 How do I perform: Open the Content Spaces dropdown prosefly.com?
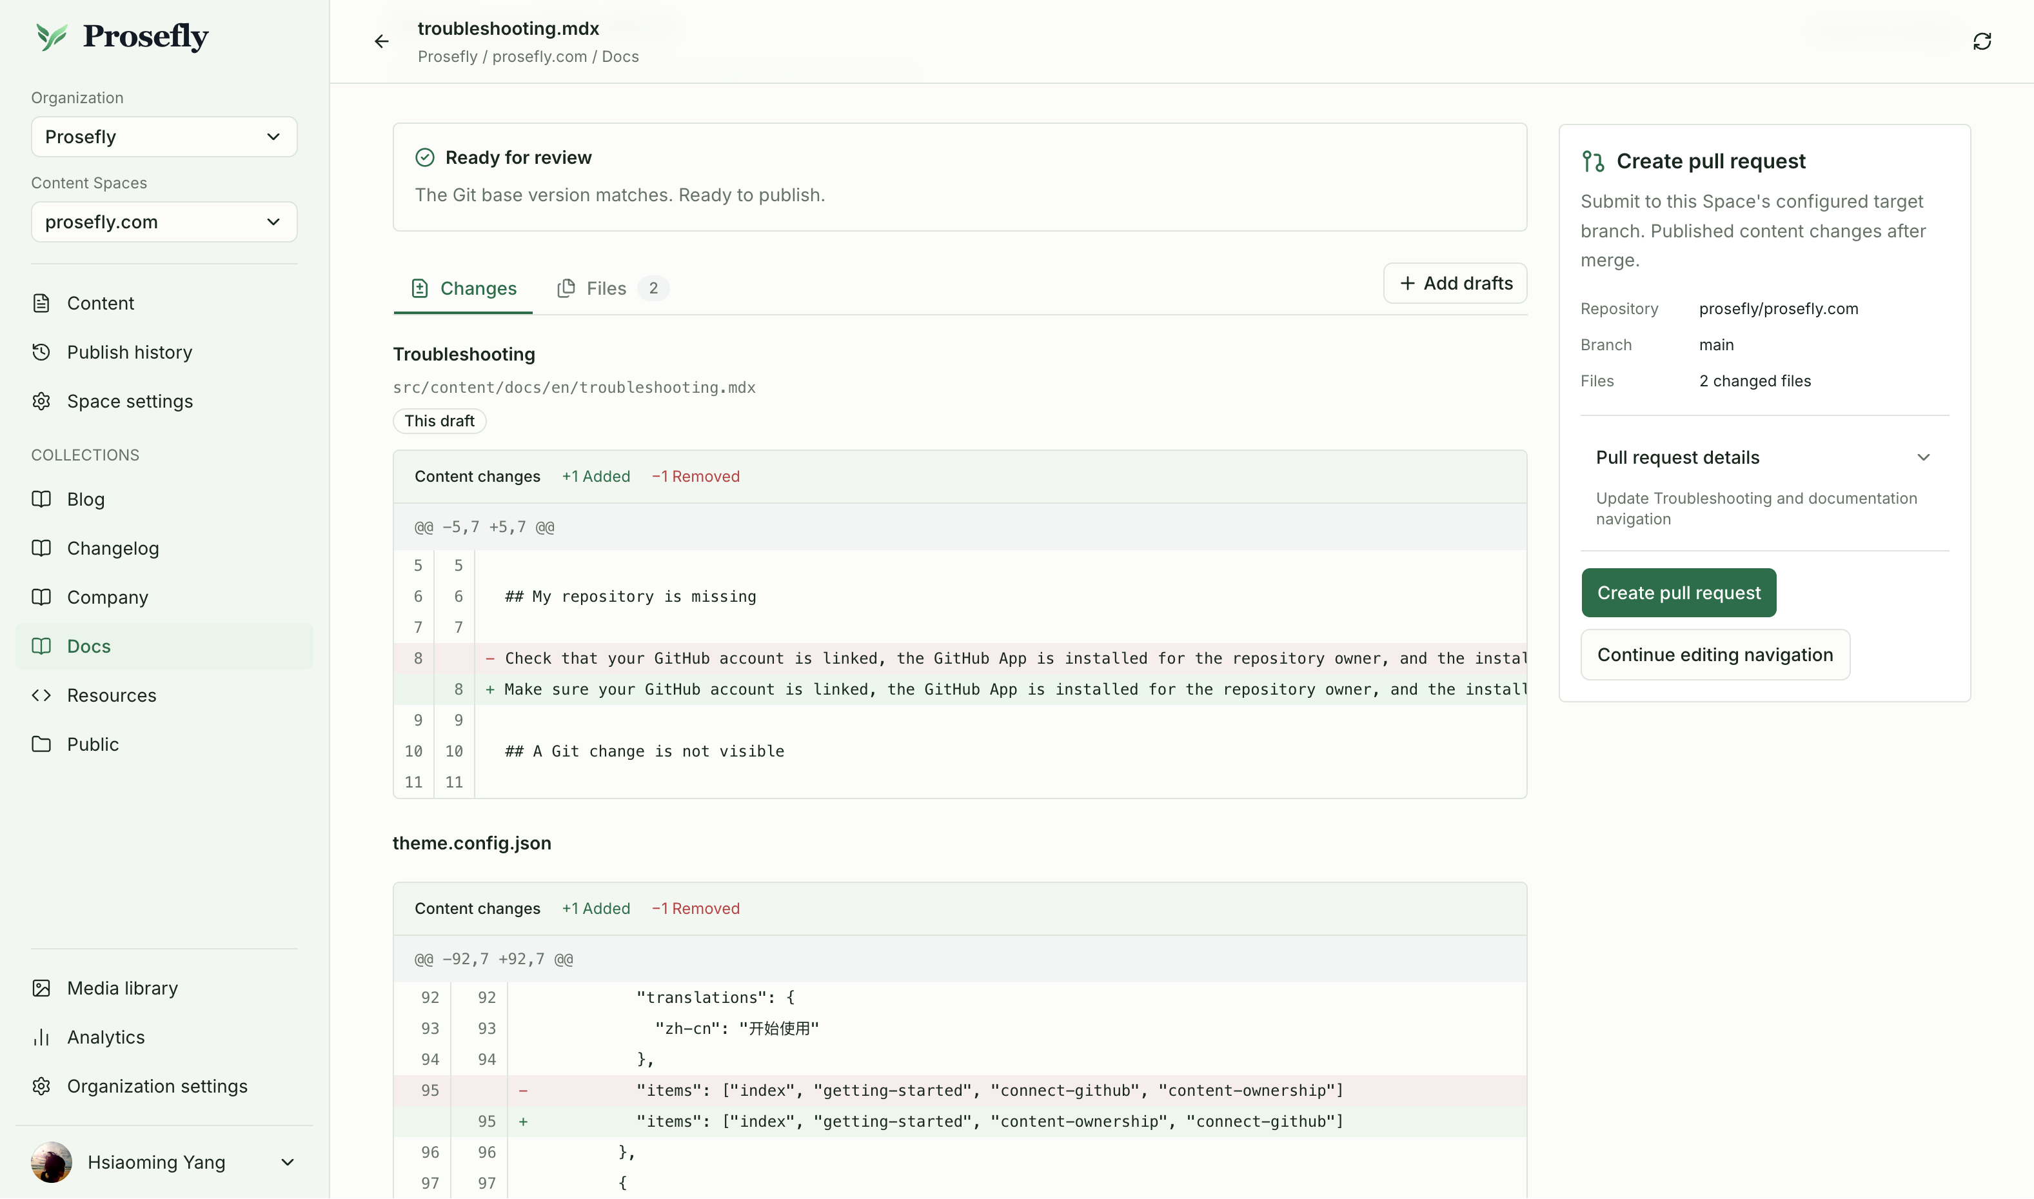[164, 222]
